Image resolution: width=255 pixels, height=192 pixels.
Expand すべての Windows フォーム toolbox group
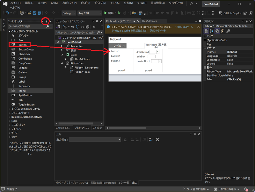[x=9, y=109]
